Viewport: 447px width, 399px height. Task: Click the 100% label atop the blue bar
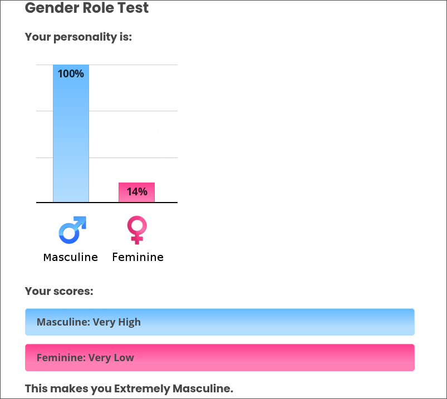(71, 73)
